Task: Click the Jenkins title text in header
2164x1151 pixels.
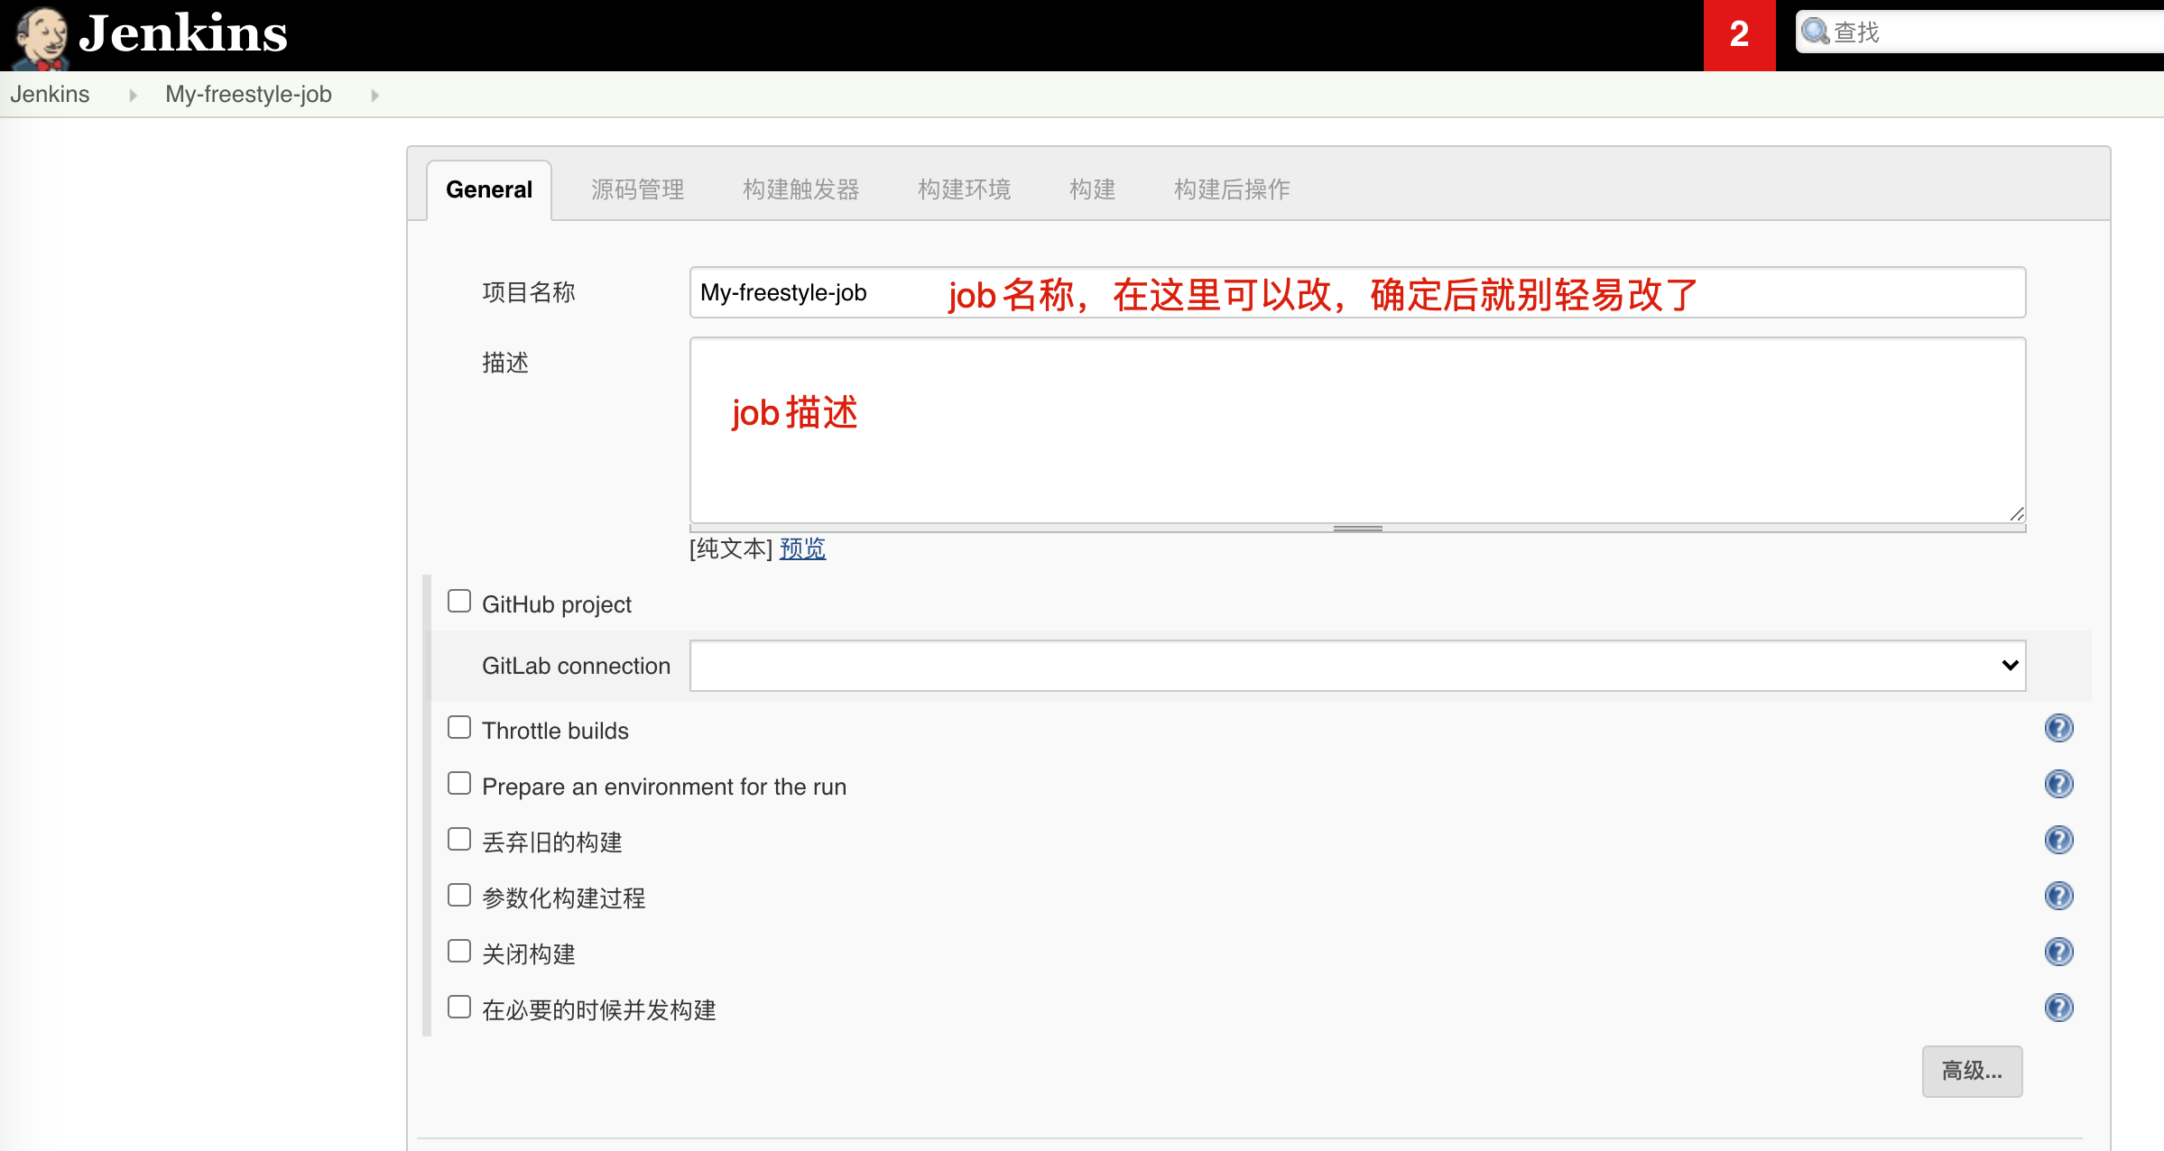Action: tap(183, 33)
